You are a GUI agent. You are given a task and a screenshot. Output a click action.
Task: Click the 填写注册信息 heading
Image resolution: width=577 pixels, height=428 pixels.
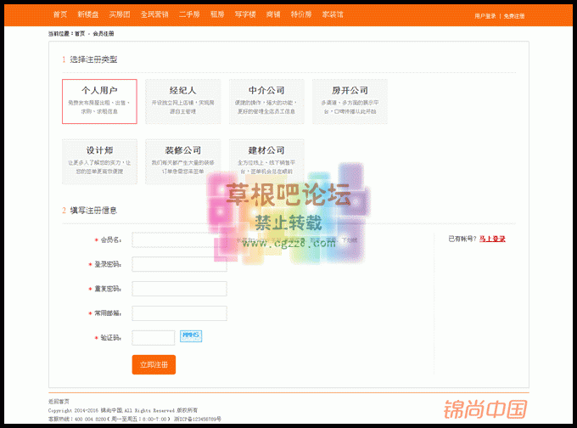[x=93, y=211]
